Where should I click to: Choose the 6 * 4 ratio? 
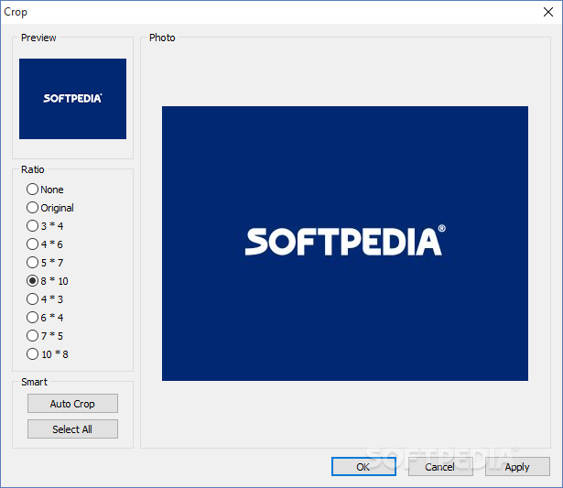pos(45,318)
